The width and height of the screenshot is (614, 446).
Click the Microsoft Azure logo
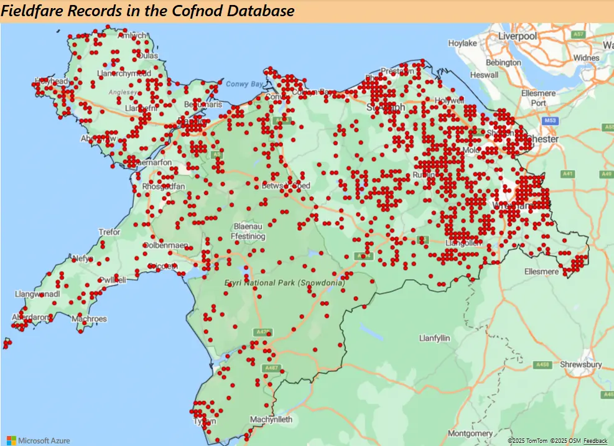39,440
